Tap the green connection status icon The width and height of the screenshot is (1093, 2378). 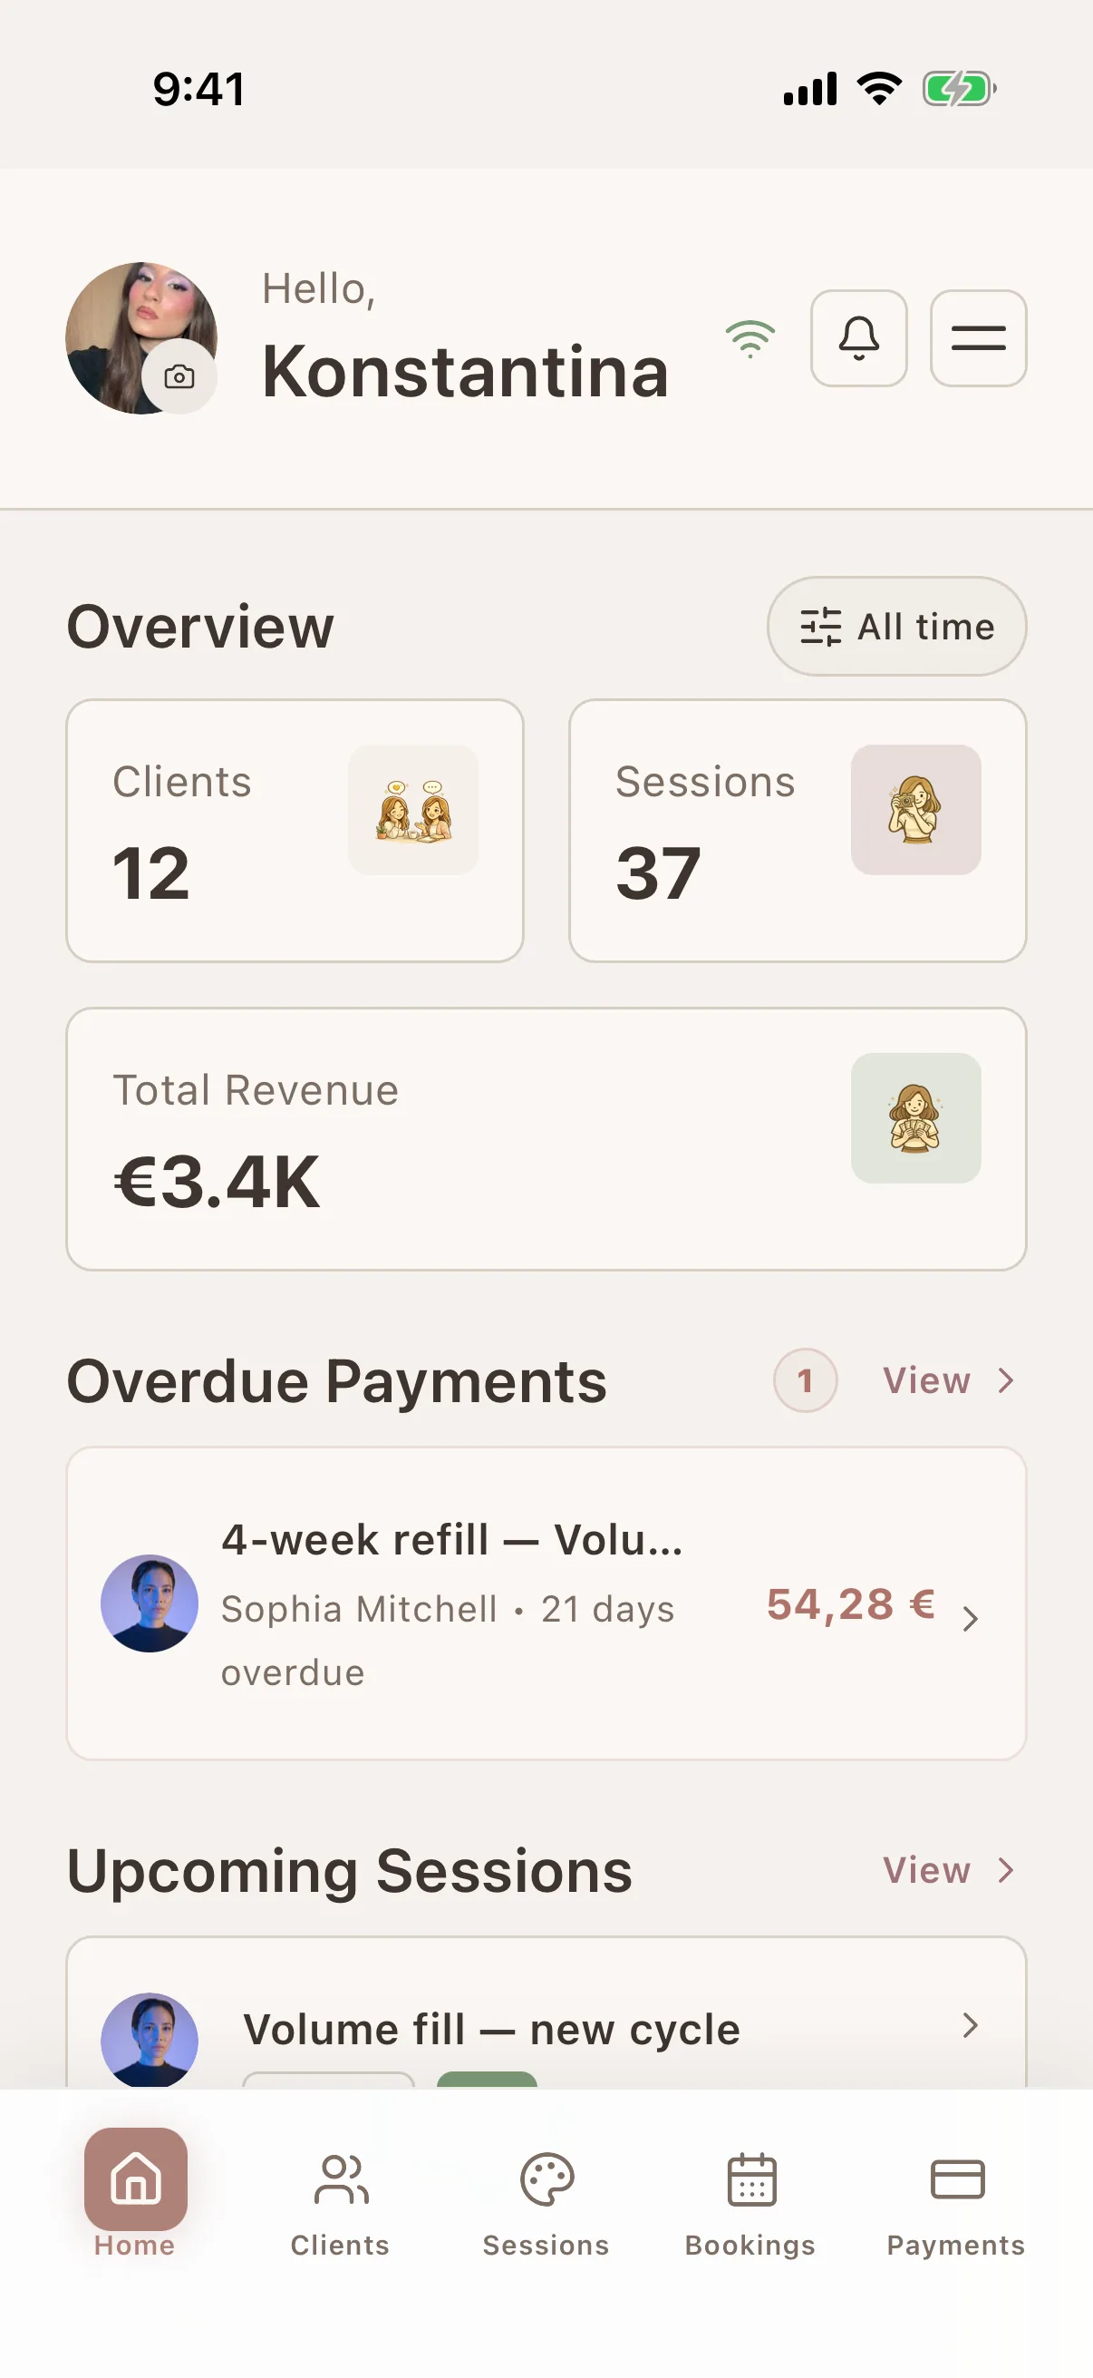(x=750, y=339)
